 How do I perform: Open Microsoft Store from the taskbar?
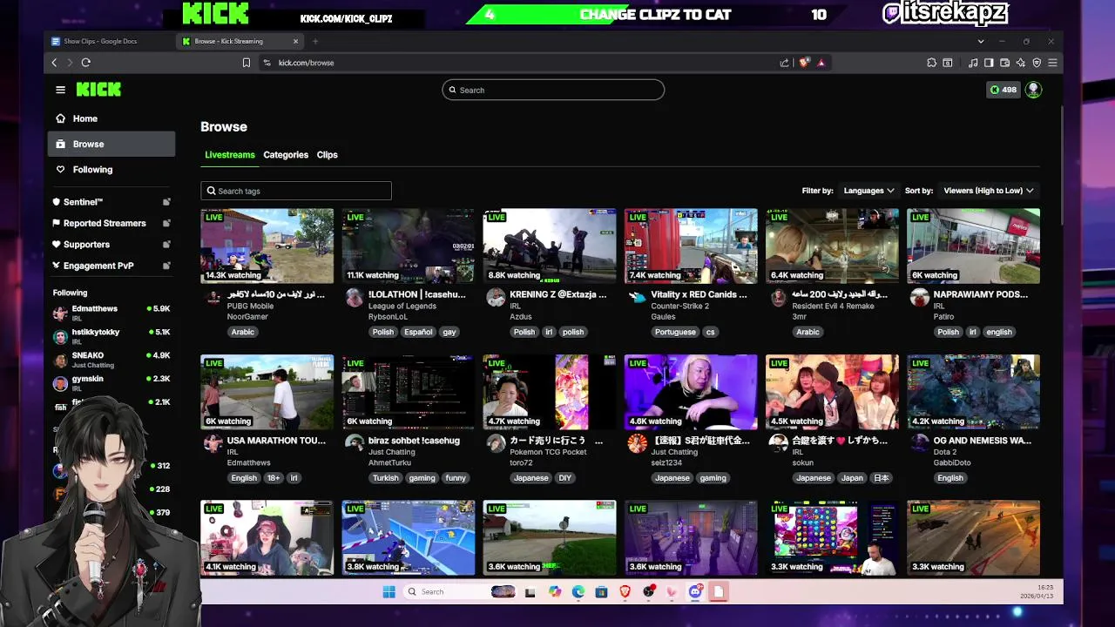tap(601, 592)
